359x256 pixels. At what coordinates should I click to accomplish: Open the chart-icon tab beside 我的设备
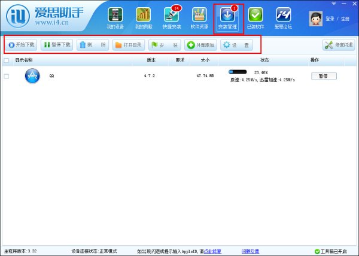click(144, 19)
